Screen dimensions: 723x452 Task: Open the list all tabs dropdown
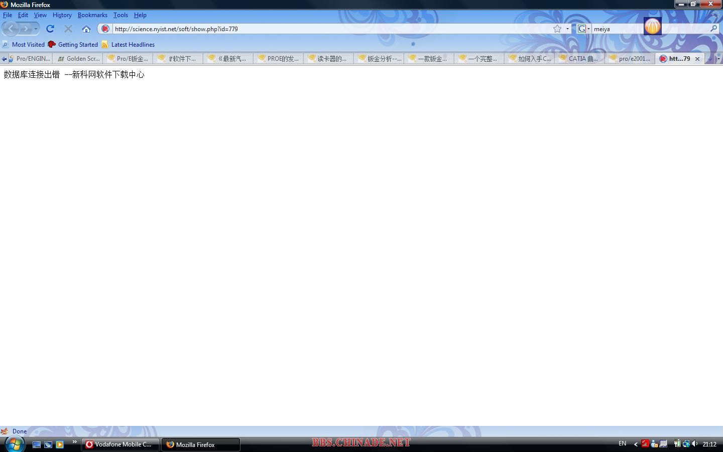pos(718,59)
